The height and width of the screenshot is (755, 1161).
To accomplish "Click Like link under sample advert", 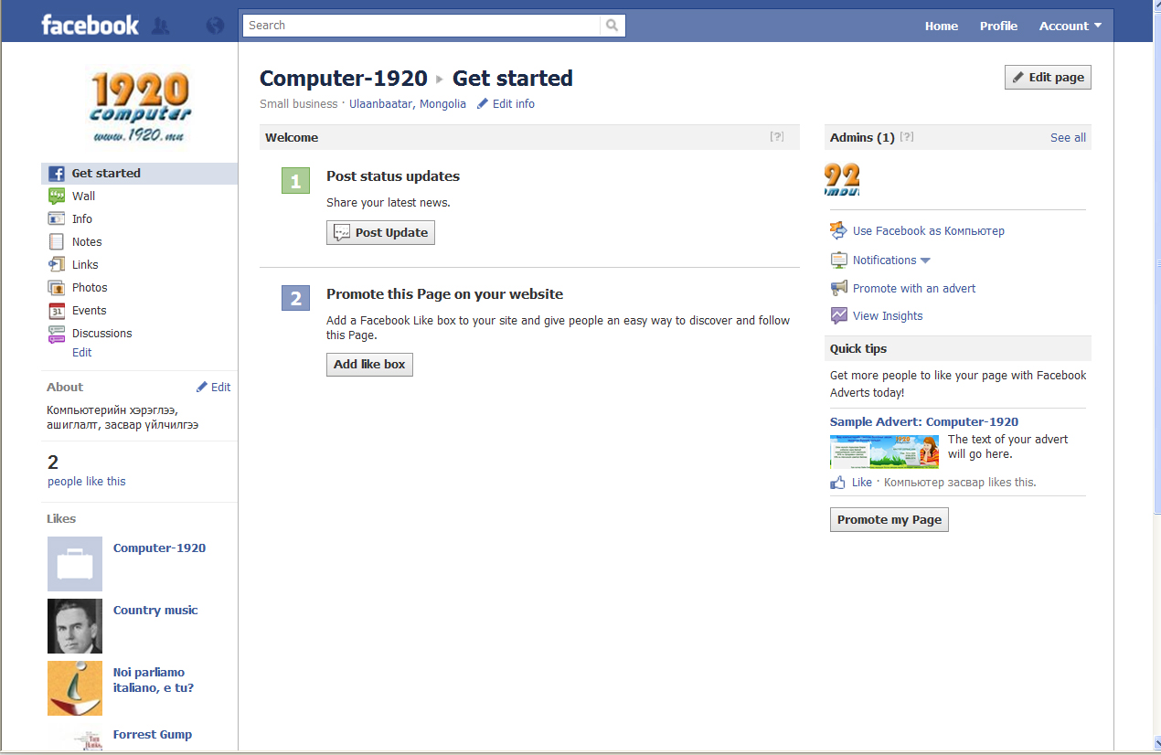I will pos(862,483).
